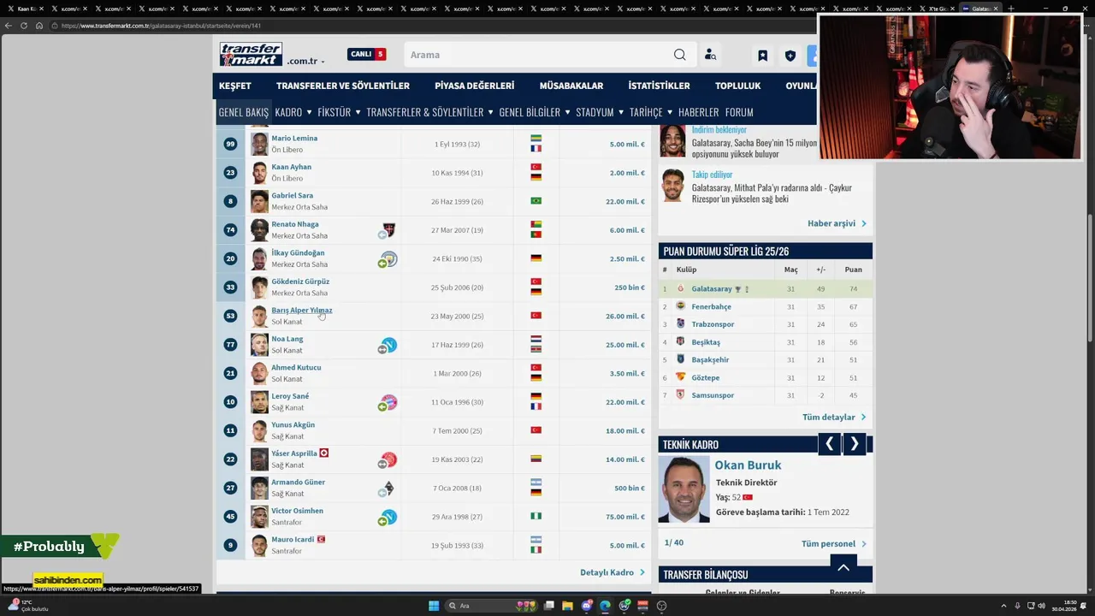
Task: Open Mauro Icardi's player profile
Action: [x=293, y=540]
